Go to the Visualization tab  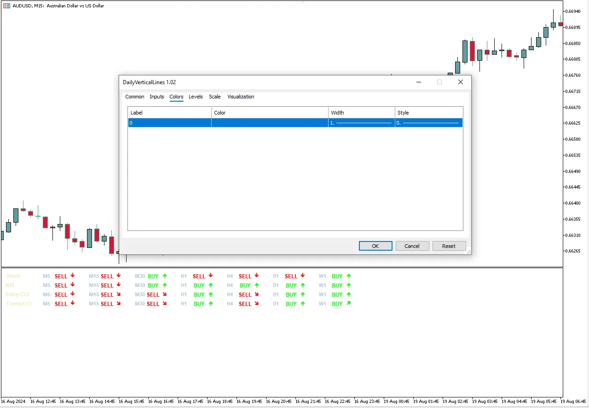(241, 97)
